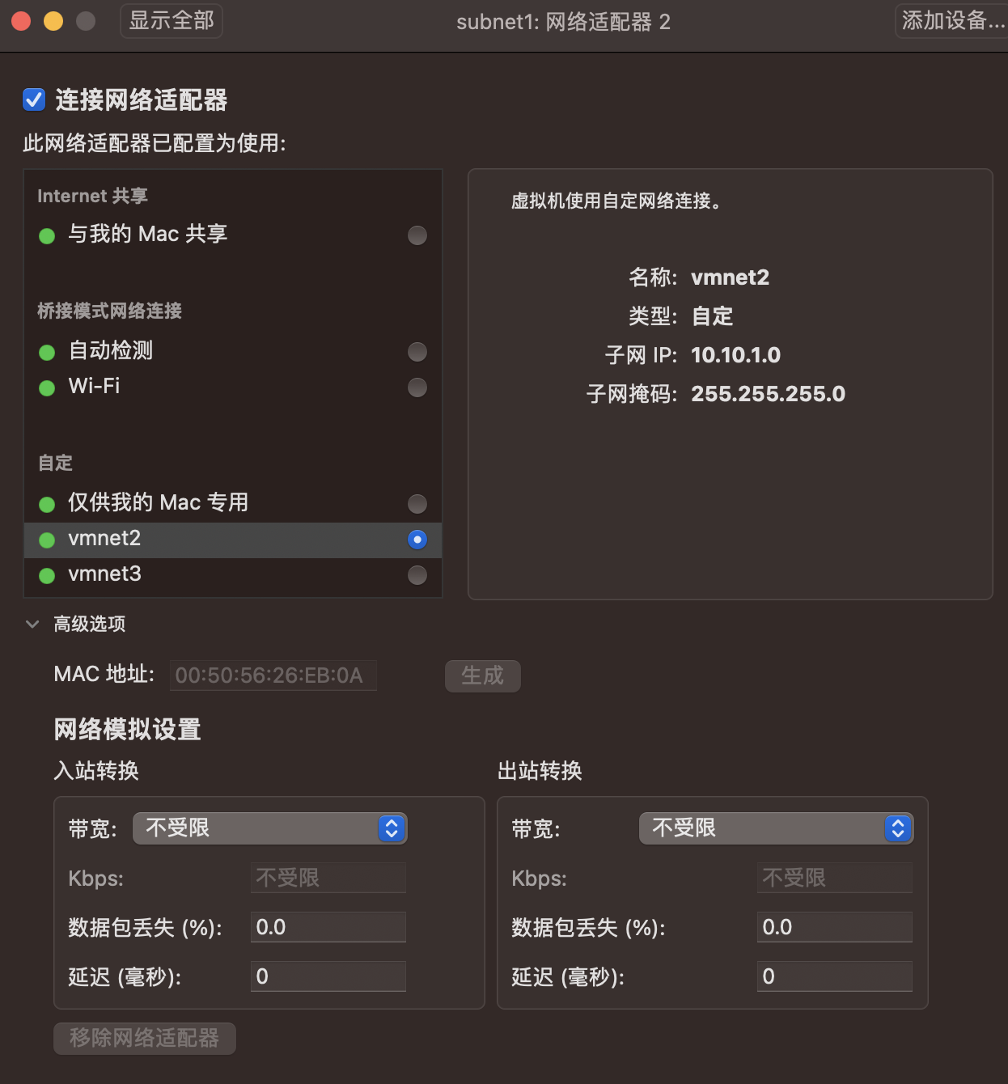
Task: Click the 添加设备 toolbar item
Action: tap(952, 21)
